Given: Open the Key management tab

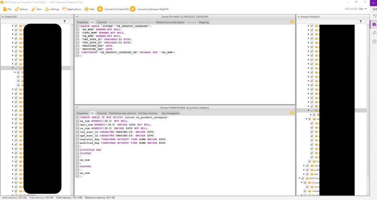Looking at the screenshot, I should (170, 113).
